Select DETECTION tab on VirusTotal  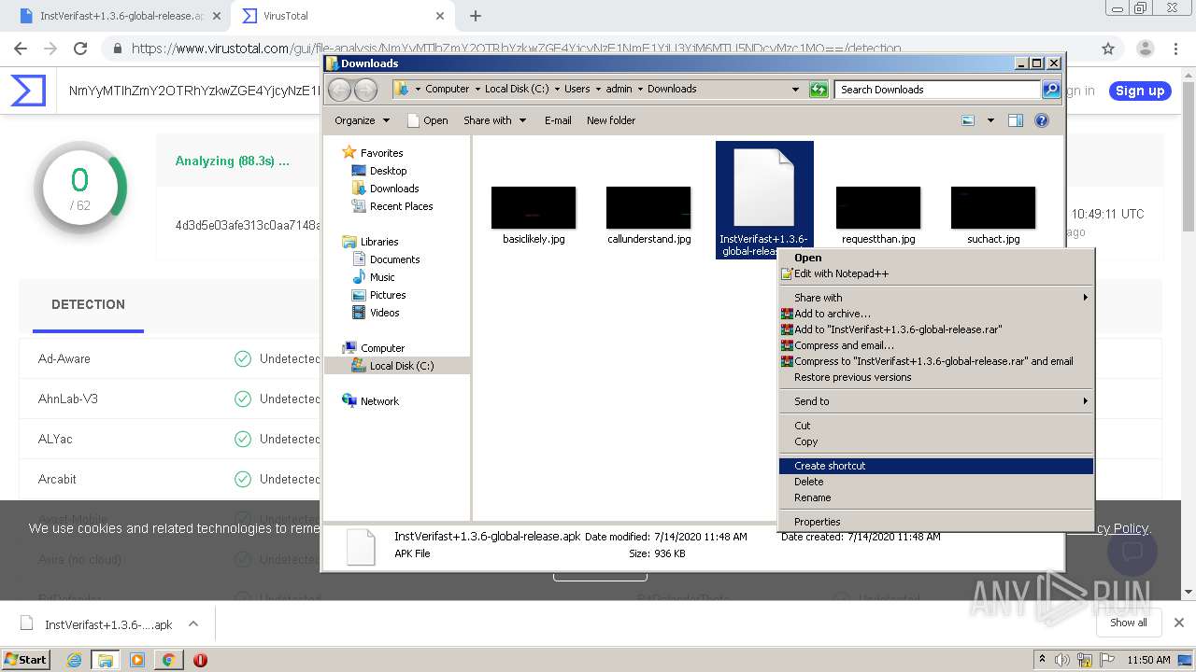point(88,304)
